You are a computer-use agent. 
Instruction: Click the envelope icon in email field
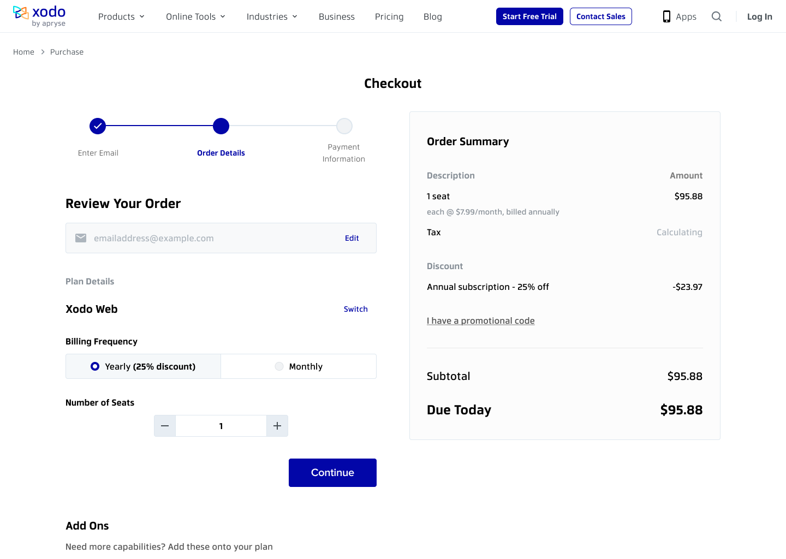[81, 238]
